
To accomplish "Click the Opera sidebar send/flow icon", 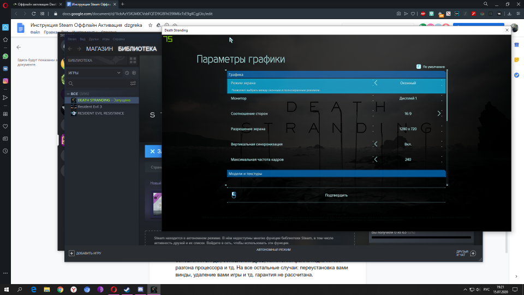I will pyautogui.click(x=5, y=98).
